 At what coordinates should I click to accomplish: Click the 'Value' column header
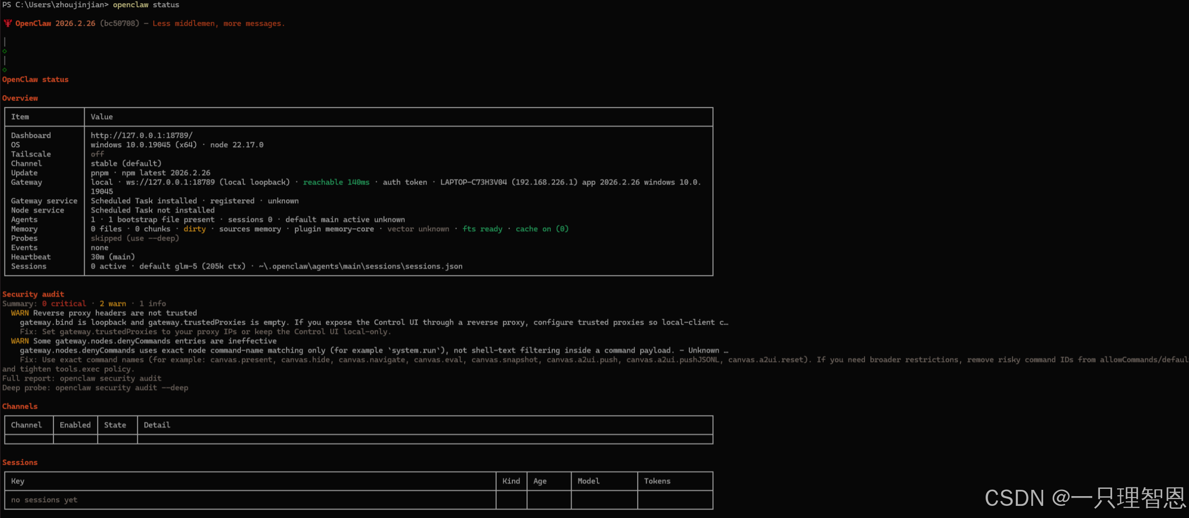point(102,117)
